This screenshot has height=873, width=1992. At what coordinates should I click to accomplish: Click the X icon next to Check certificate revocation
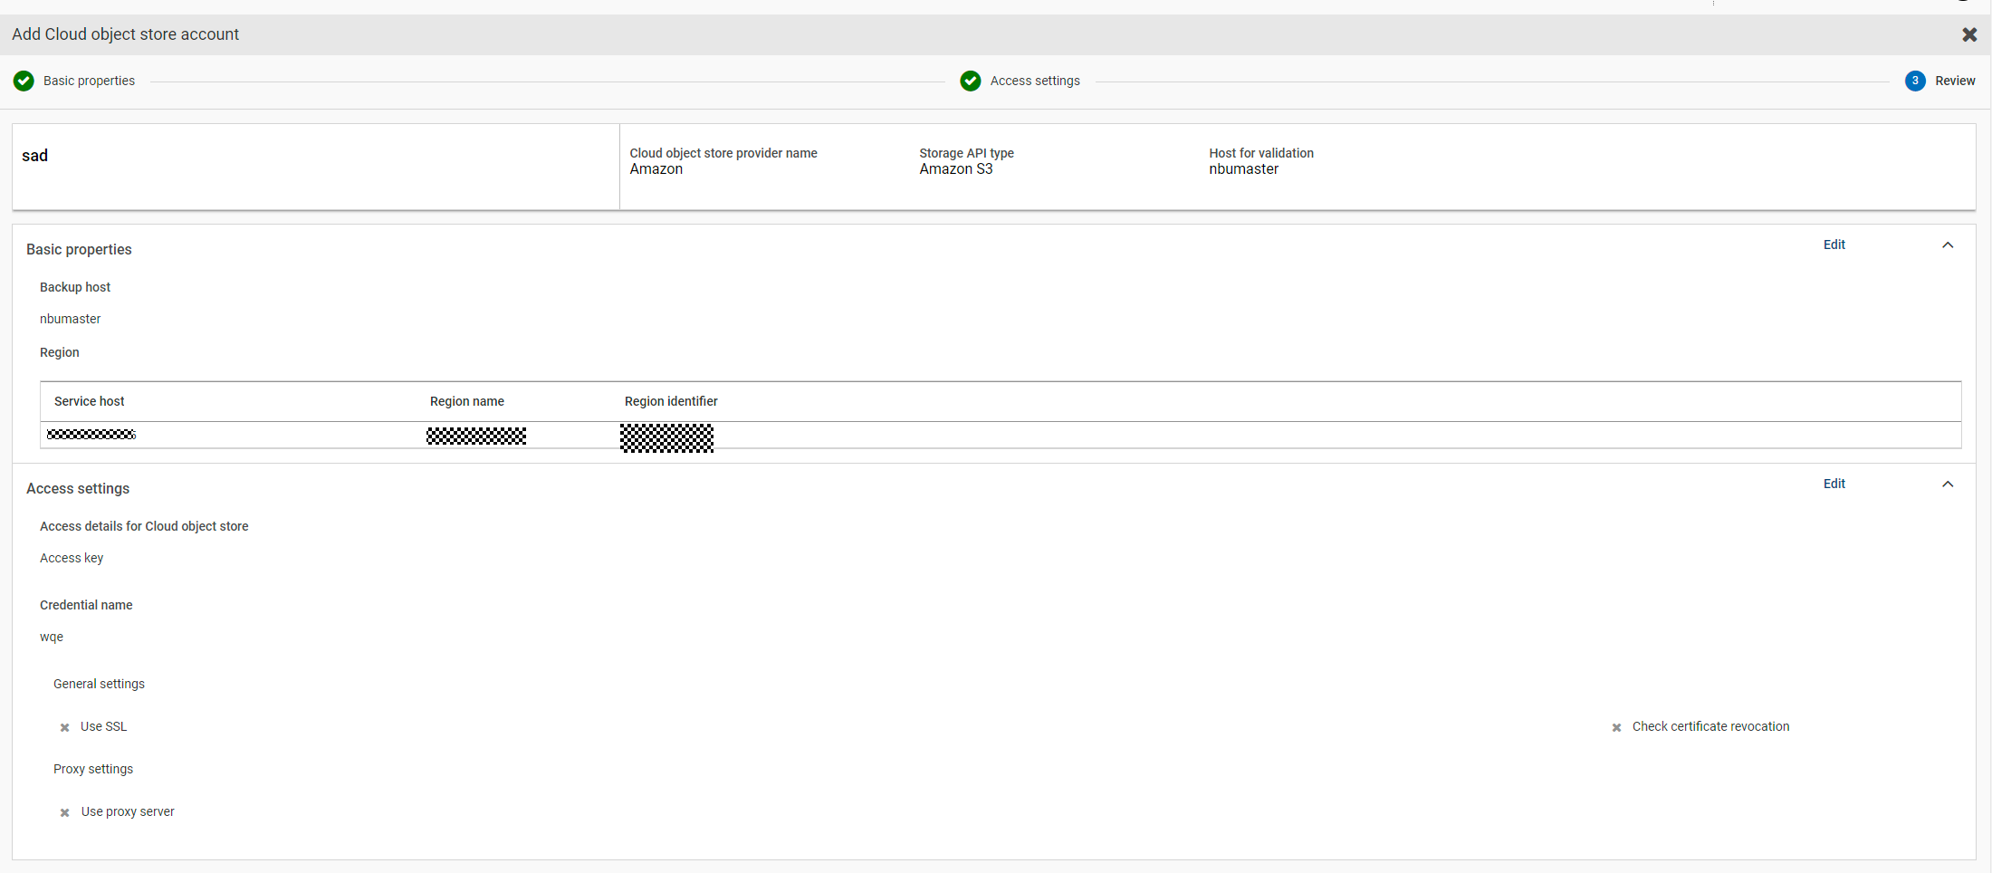[x=1616, y=727]
